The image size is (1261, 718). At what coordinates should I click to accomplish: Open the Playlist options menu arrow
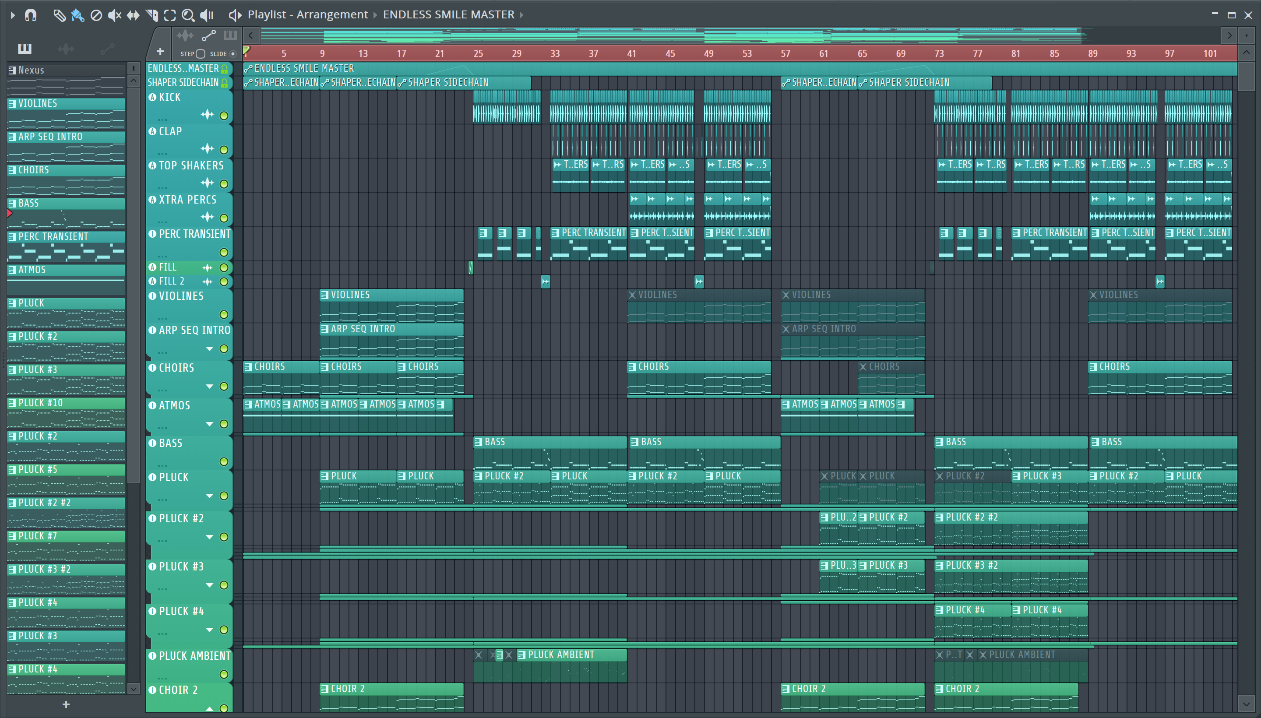coord(13,15)
